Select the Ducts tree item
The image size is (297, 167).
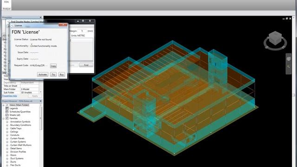coord(13,162)
